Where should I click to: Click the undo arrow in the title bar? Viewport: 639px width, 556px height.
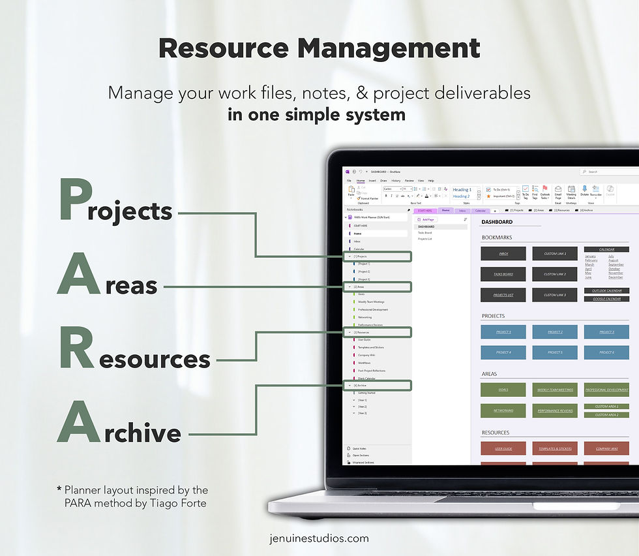tap(361, 172)
